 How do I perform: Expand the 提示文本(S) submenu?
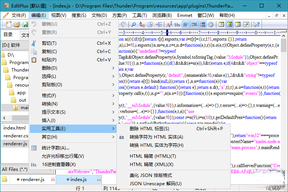click(73, 112)
